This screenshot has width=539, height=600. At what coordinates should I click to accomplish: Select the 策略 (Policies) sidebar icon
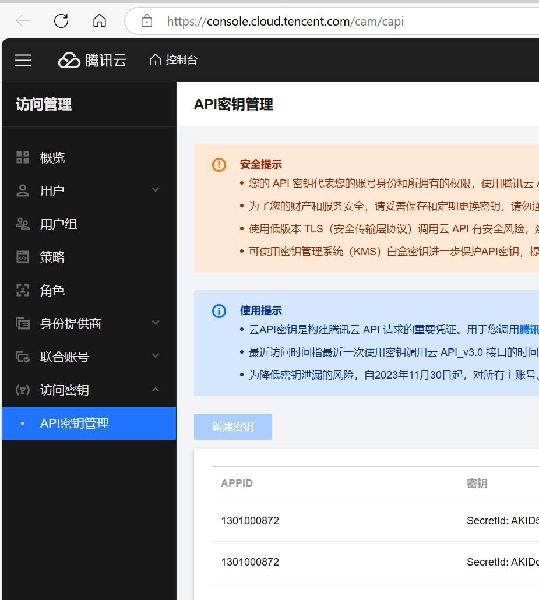(x=22, y=257)
